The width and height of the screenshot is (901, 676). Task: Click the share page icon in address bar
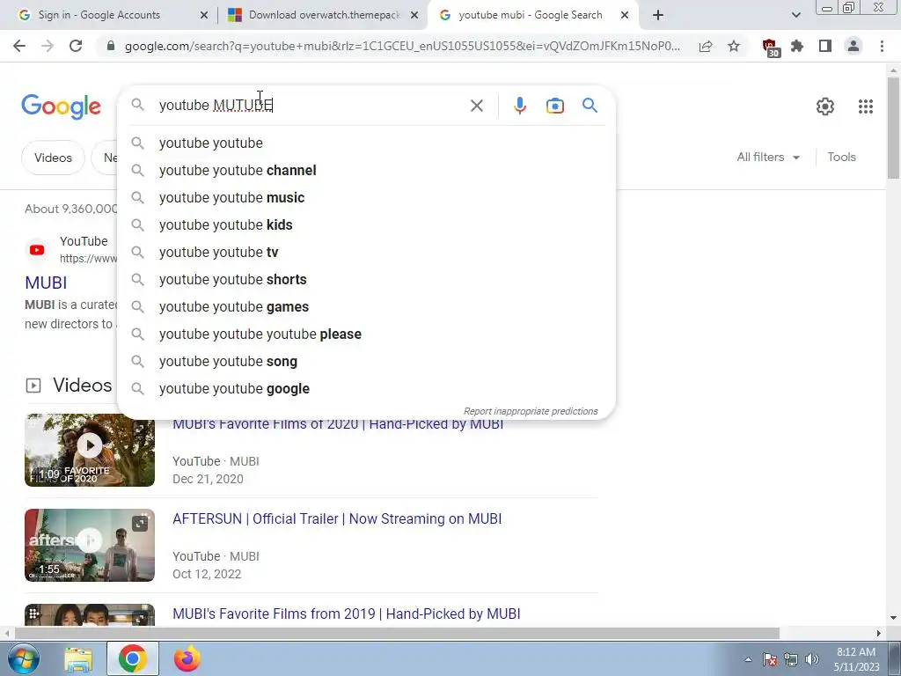[x=706, y=46]
